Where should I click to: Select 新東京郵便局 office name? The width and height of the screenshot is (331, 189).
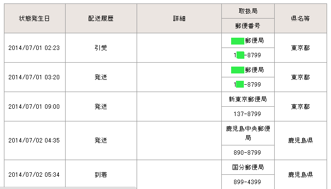point(248,99)
